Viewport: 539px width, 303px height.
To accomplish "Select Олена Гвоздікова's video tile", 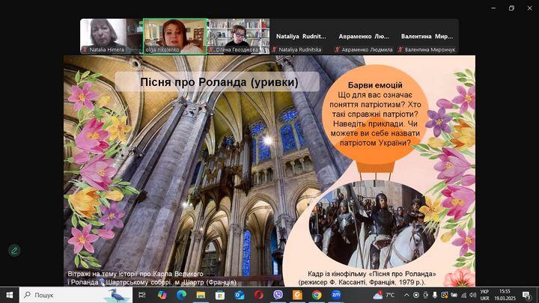I will click(x=238, y=36).
